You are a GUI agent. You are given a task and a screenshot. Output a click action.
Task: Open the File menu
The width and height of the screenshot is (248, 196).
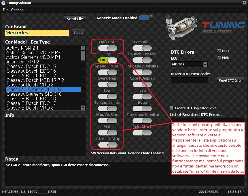pos(5,10)
